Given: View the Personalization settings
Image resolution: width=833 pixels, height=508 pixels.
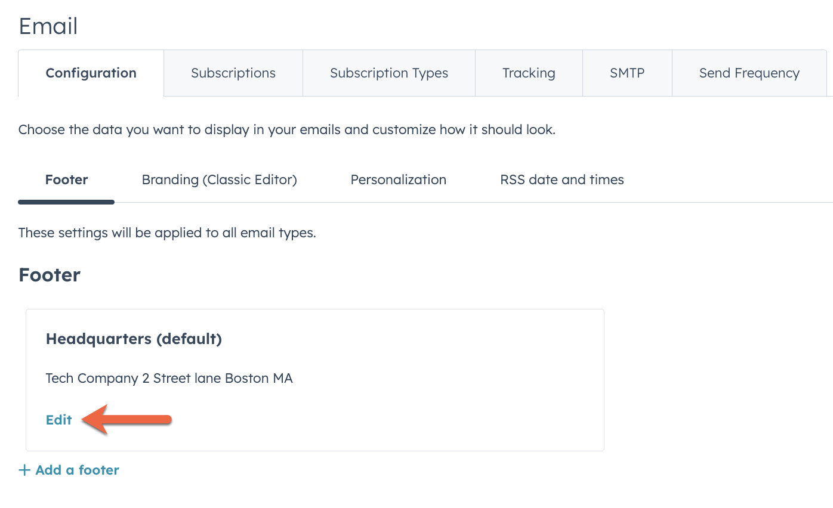Looking at the screenshot, I should click(399, 179).
